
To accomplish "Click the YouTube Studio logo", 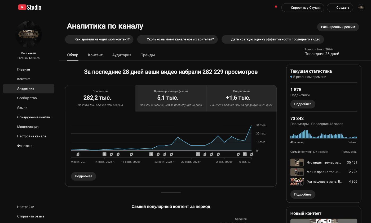I will coord(30,7).
